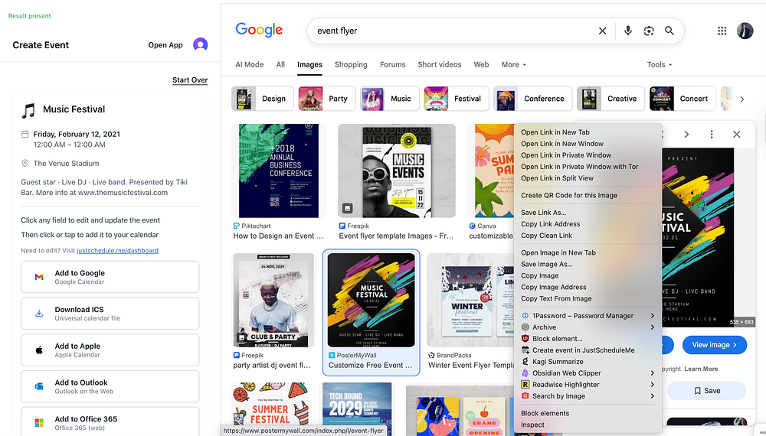Click Inspect in context menu
766x436 pixels.
[588, 425]
